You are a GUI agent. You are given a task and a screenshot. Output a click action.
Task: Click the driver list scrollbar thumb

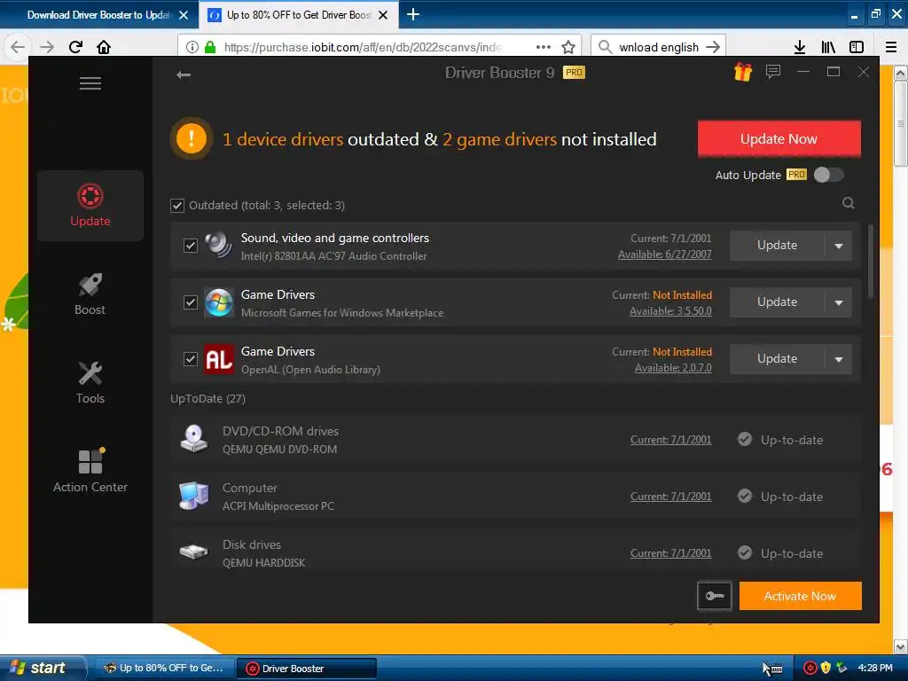(x=871, y=262)
